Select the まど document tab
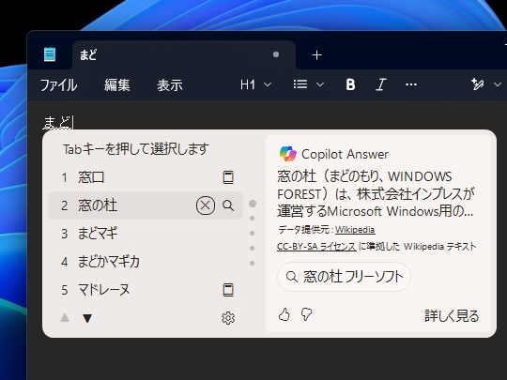 point(184,55)
